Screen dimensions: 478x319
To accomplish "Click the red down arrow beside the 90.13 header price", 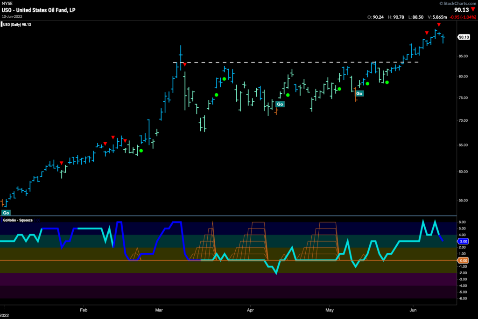I will point(473,10).
